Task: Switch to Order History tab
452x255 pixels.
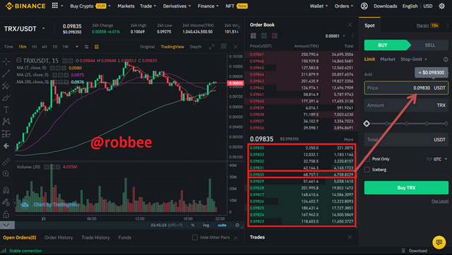Action: (x=59, y=237)
